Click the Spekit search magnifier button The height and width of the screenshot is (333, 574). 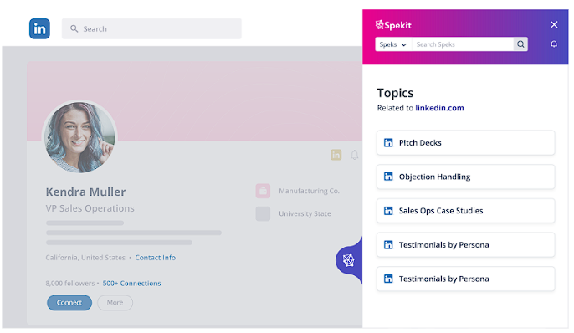click(x=520, y=44)
